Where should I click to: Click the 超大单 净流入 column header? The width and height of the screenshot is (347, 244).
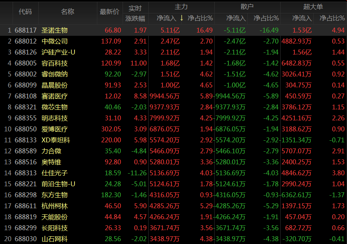pos(302,18)
